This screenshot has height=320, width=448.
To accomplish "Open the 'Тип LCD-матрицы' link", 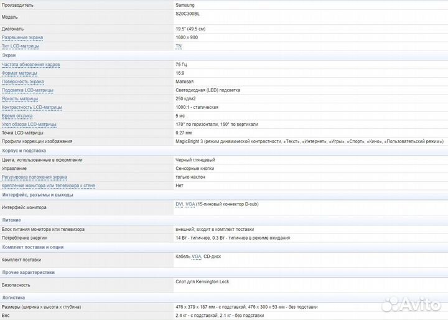I will [21, 46].
